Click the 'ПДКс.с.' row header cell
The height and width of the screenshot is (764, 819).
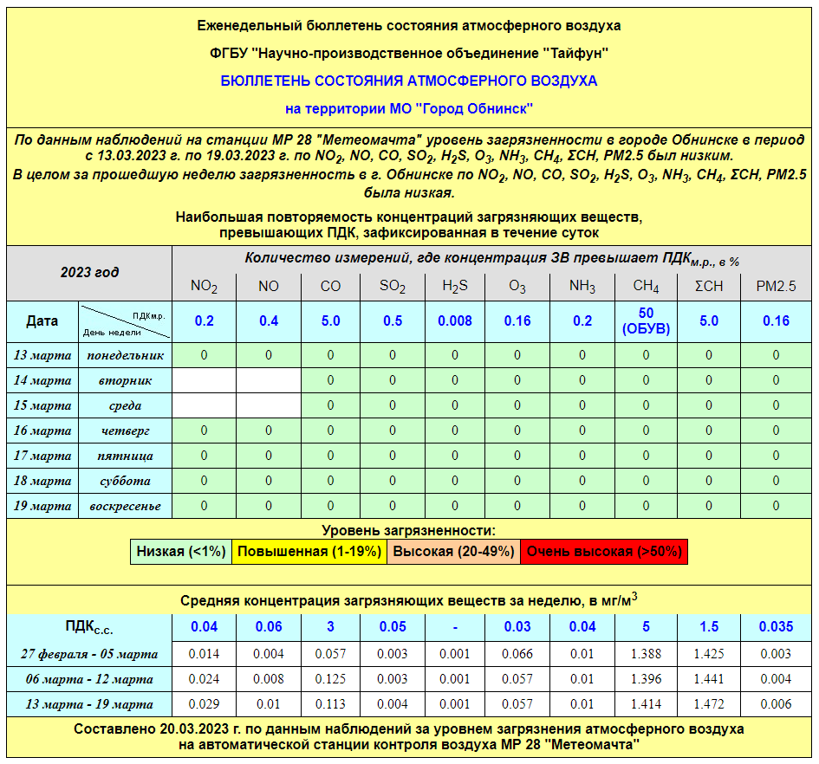pyautogui.click(x=89, y=627)
